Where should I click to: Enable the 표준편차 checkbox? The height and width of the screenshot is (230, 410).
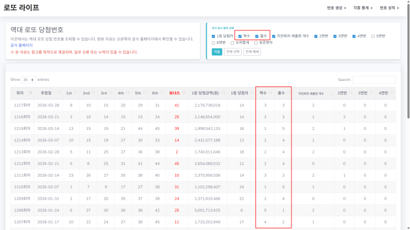(x=255, y=43)
